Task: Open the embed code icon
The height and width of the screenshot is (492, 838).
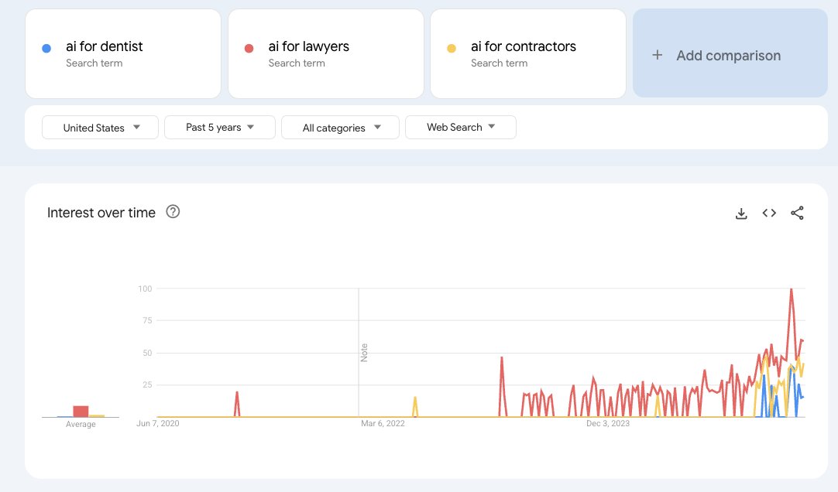Action: coord(769,213)
